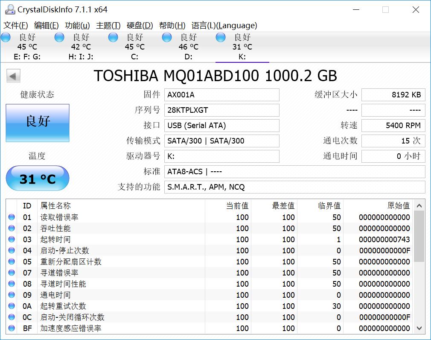Click the D: drive status orb
Screen dimensions: 431x340
point(167,38)
